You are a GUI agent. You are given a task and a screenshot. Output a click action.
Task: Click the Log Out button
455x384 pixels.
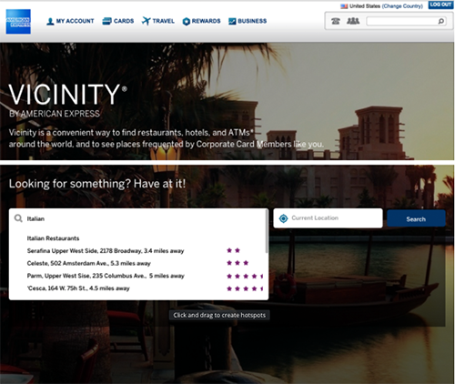440,5
